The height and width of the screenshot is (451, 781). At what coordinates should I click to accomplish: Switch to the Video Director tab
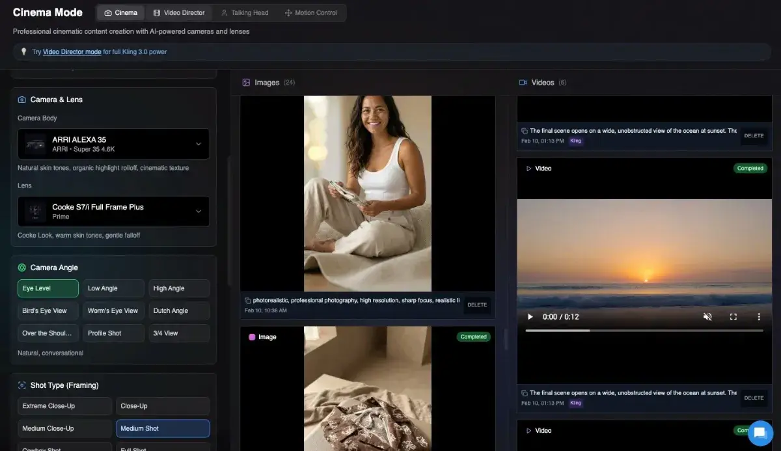click(x=179, y=13)
